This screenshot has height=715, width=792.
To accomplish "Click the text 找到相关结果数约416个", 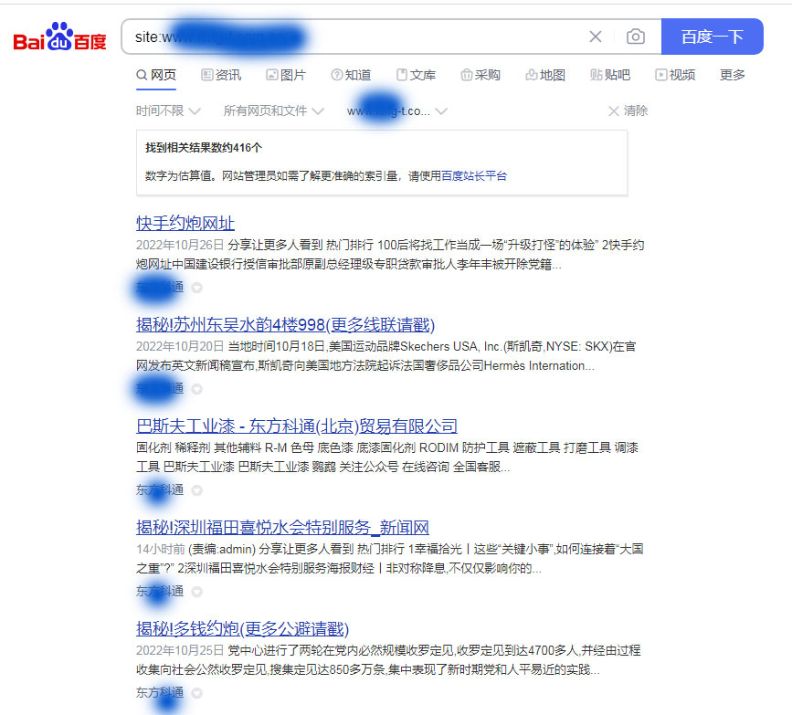I will coord(204,147).
